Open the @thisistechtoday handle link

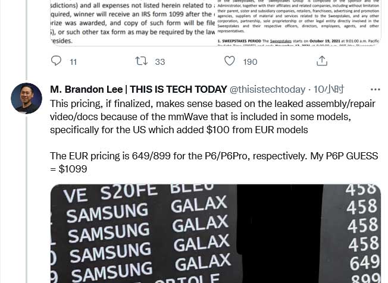coord(267,89)
